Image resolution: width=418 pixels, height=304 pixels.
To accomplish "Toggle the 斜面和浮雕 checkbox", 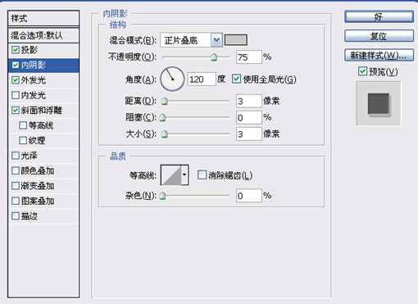I will coord(16,110).
